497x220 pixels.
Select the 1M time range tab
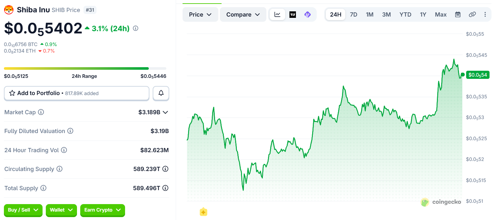[370, 15]
